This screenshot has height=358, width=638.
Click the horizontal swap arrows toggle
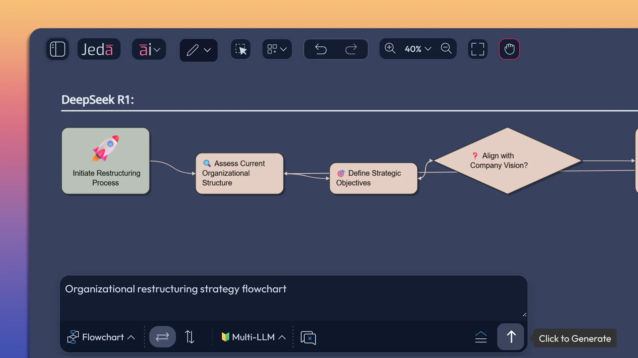162,337
